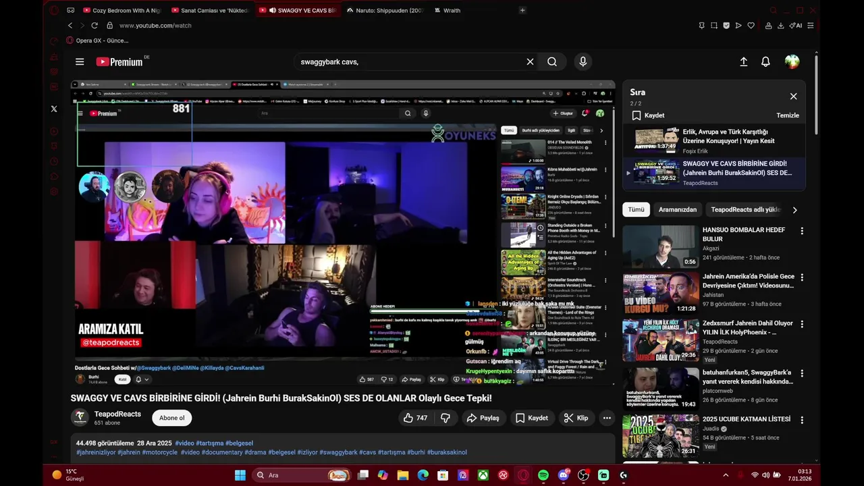Save the video with the Kaydet button under player
Image resolution: width=864 pixels, height=486 pixels.
click(532, 418)
